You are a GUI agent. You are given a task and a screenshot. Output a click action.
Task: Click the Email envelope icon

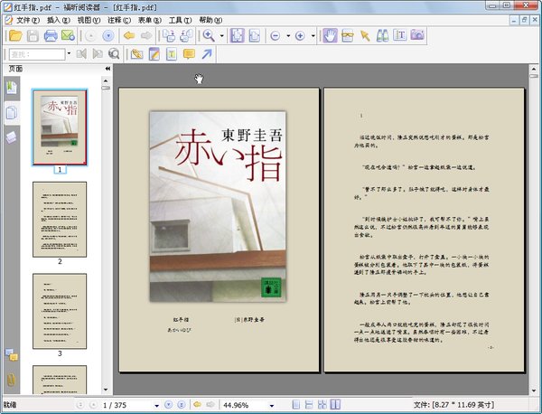coord(68,36)
